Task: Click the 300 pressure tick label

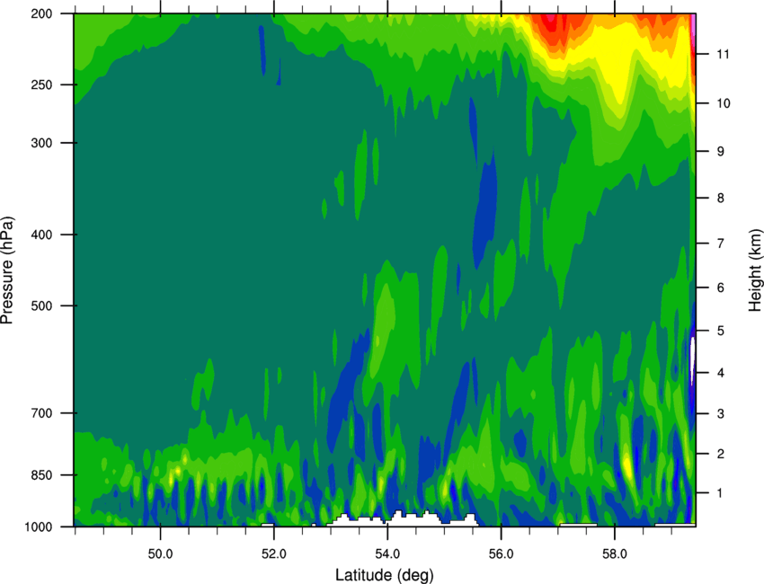Action: 41,143
